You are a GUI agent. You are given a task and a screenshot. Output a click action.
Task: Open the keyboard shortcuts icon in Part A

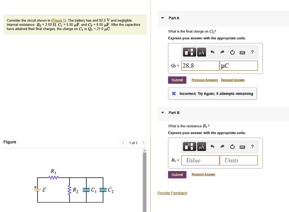point(242,52)
